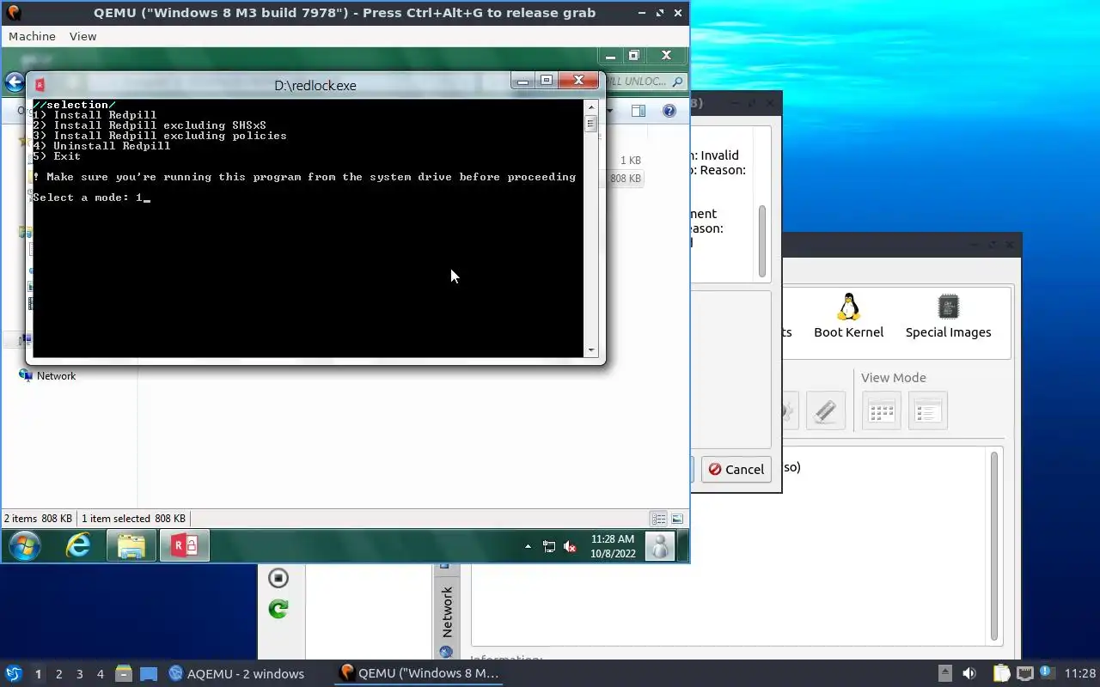This screenshot has height=687, width=1100.
Task: Open the View menu in QEMU
Action: pyautogui.click(x=82, y=36)
